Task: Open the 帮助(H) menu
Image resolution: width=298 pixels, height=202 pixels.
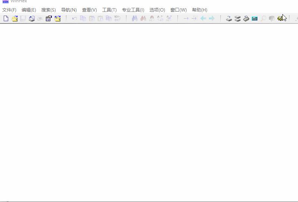Action: (x=200, y=10)
